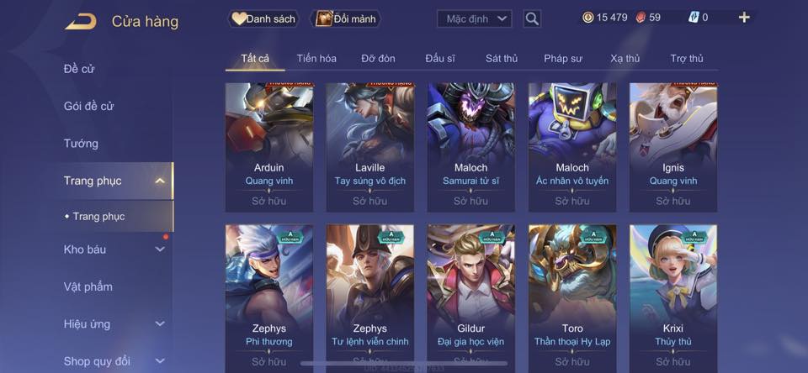Tap the plus icon to add currency
The height and width of the screenshot is (373, 808).
[744, 18]
